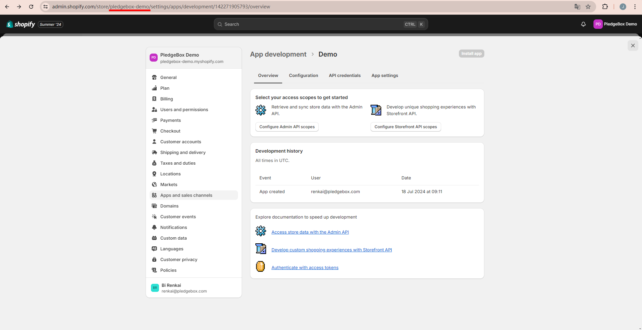This screenshot has height=330, width=642.
Task: Click the Customer accounts person icon
Action: point(154,142)
